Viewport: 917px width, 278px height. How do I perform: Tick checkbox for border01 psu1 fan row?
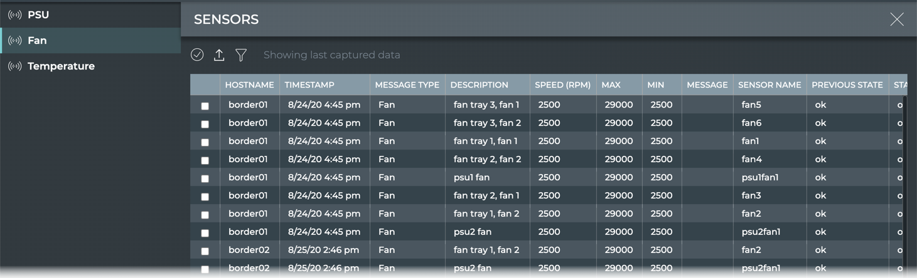pyautogui.click(x=205, y=178)
